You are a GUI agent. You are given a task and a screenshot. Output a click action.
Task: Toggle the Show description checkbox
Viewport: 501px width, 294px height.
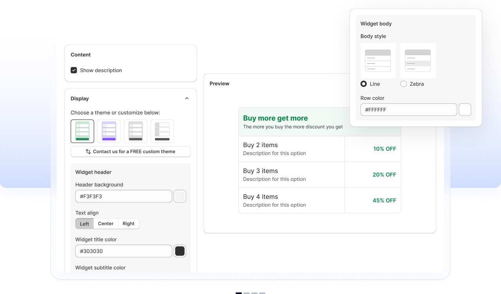pyautogui.click(x=74, y=70)
